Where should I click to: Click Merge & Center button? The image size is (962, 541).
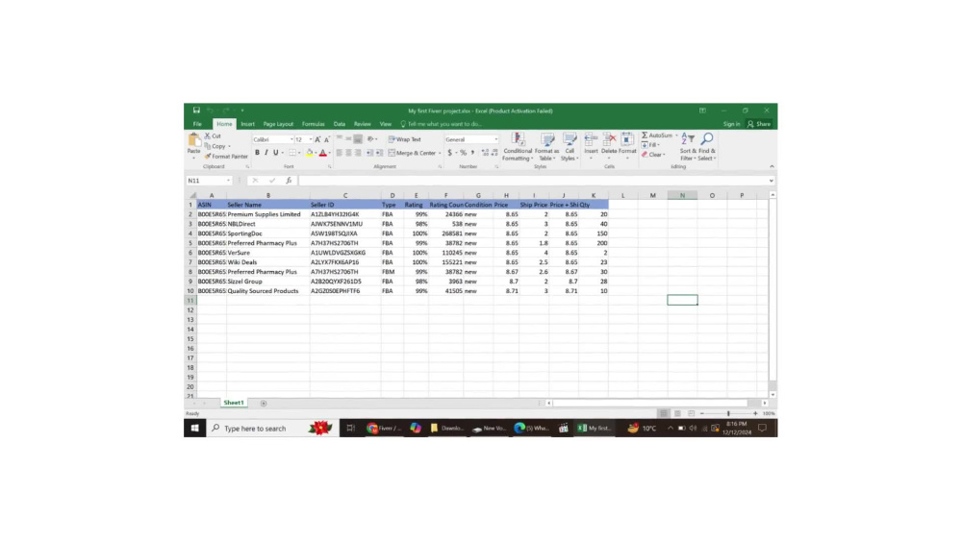[x=413, y=153]
